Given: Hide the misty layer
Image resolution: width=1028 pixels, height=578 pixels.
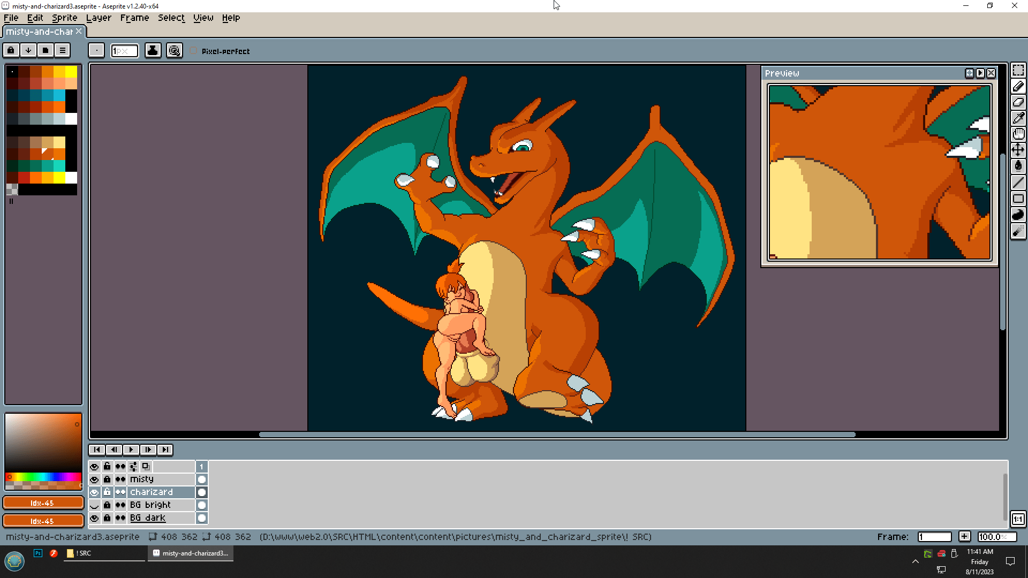Looking at the screenshot, I should click(x=94, y=480).
